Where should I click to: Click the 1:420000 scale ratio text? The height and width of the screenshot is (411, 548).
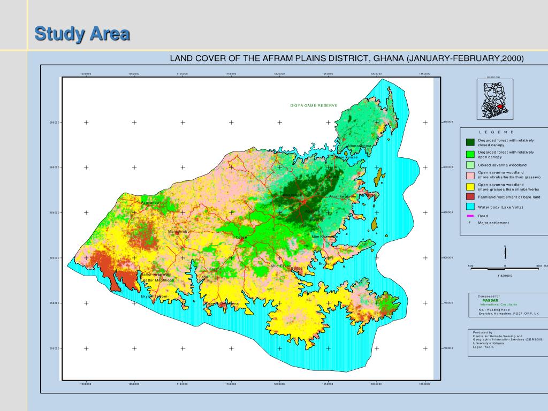tap(505, 276)
